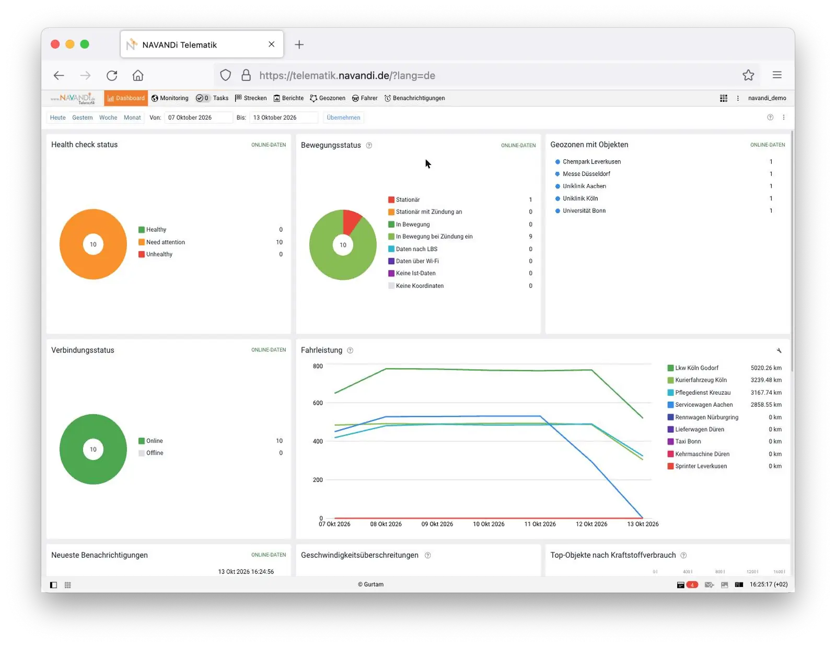
Task: Select the Woche time range
Action: pos(108,117)
